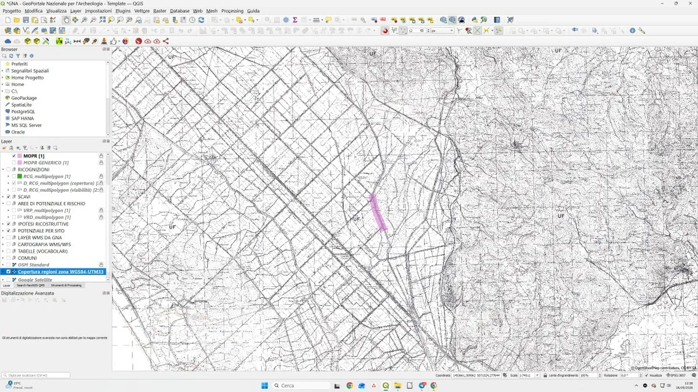This screenshot has height=392, width=698.
Task: Expand the IPOTESI RICOSTRUTTIVE group
Action: (3, 224)
